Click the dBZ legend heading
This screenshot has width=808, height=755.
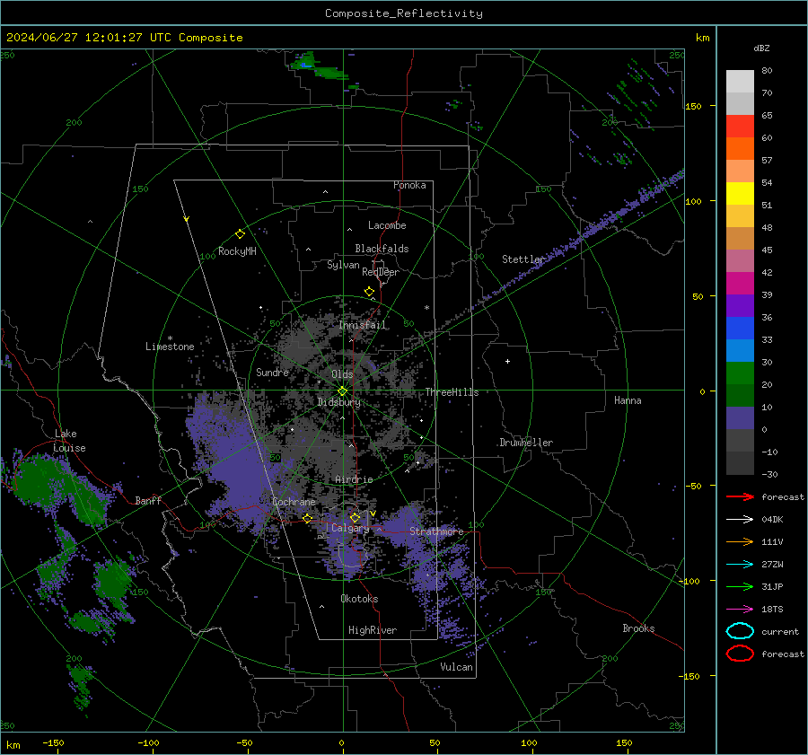(x=761, y=48)
